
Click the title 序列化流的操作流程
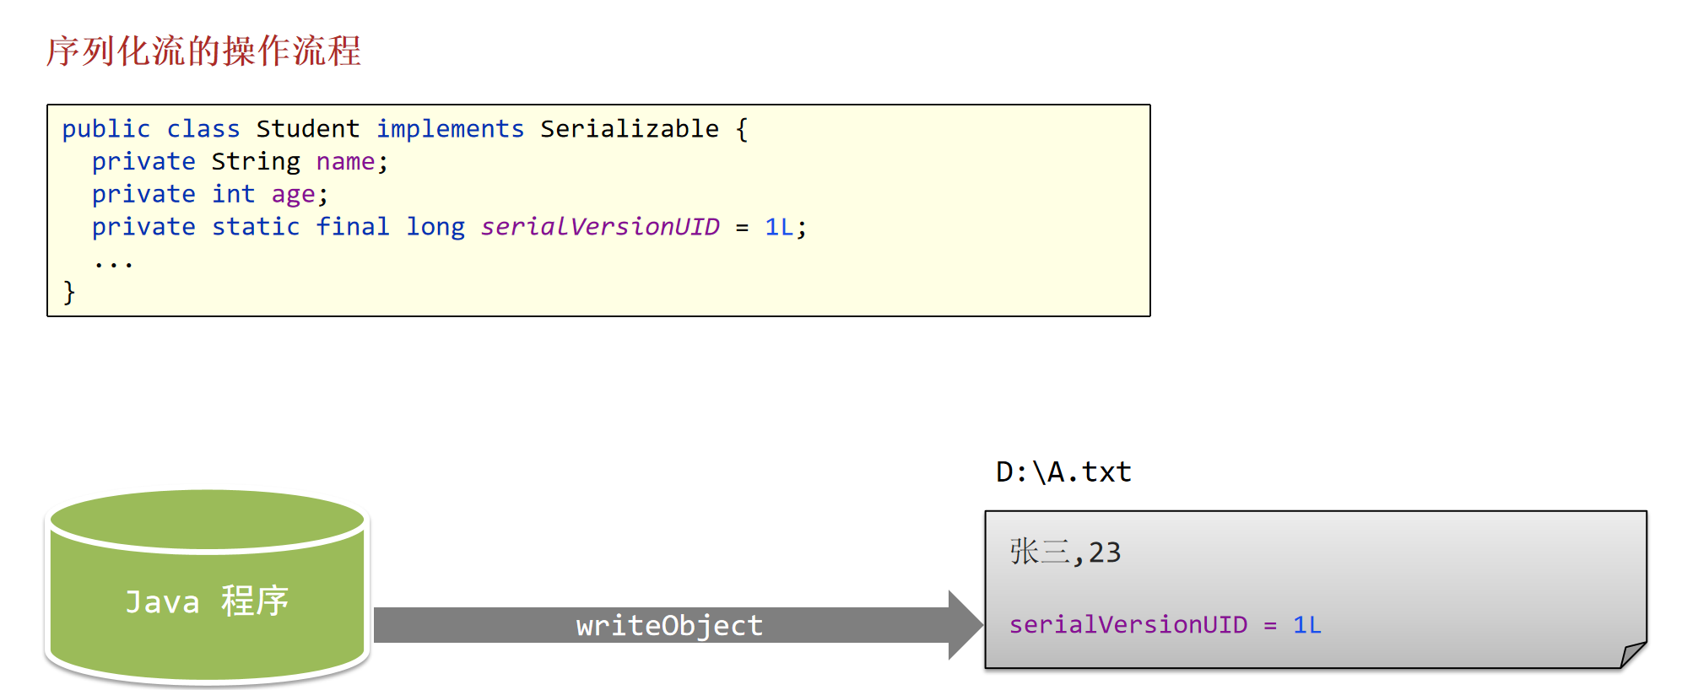[x=203, y=51]
